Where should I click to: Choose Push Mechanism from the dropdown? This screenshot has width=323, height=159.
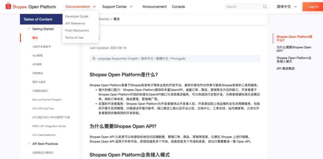coord(77,30)
